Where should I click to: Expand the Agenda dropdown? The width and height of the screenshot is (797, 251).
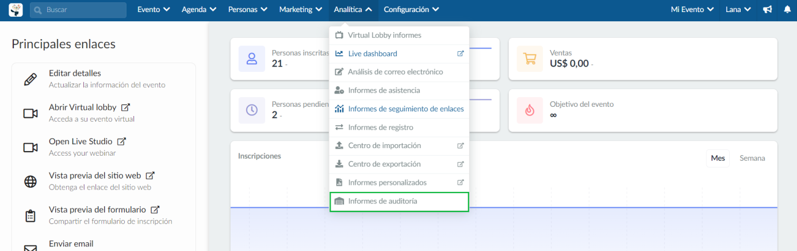point(199,10)
